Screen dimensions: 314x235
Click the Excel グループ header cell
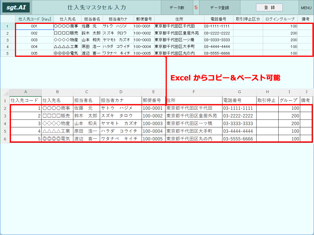point(289,100)
